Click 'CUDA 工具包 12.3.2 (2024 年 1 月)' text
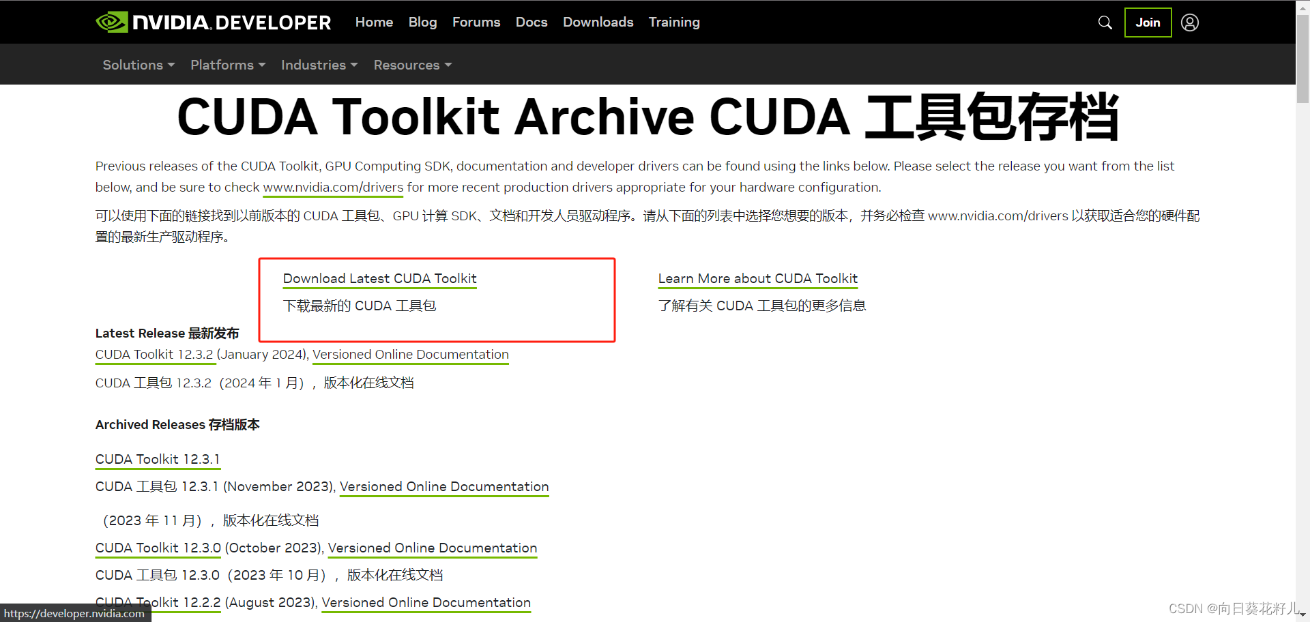The image size is (1310, 622). pos(200,383)
